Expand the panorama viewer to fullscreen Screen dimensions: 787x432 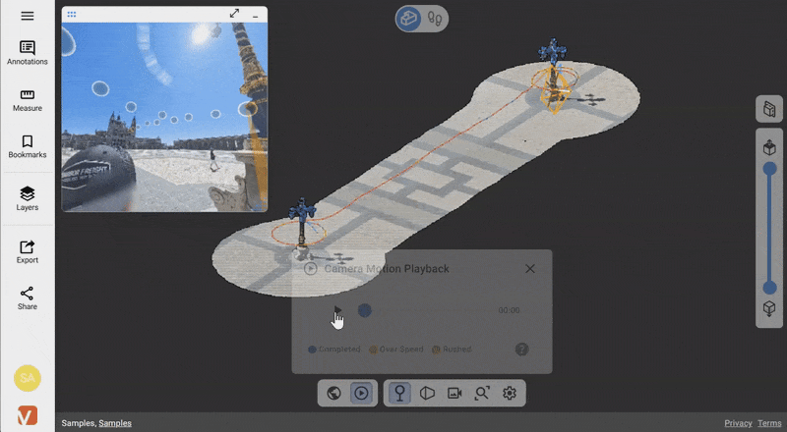[234, 14]
